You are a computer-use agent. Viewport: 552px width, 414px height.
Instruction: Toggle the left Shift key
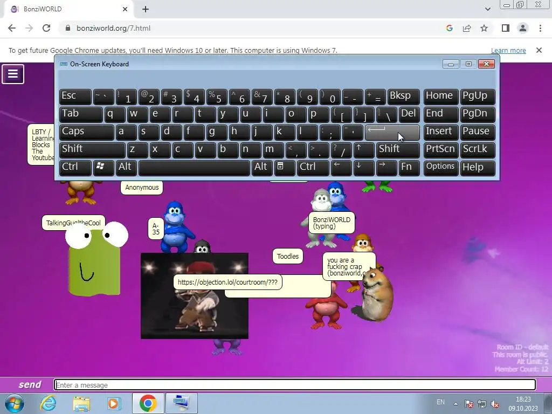pyautogui.click(x=92, y=150)
